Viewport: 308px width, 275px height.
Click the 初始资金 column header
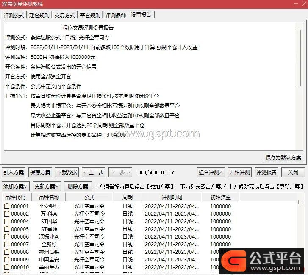pos(220,197)
